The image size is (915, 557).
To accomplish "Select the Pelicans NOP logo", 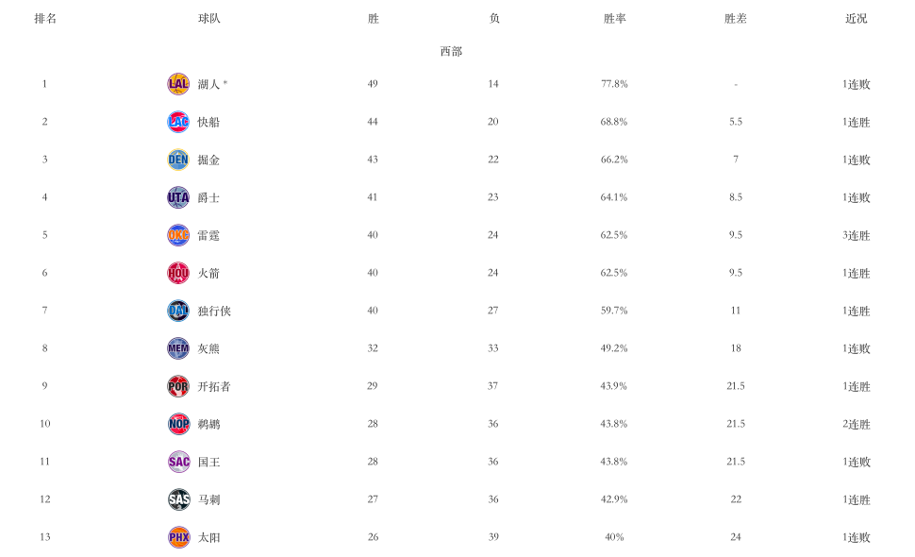I will [178, 424].
